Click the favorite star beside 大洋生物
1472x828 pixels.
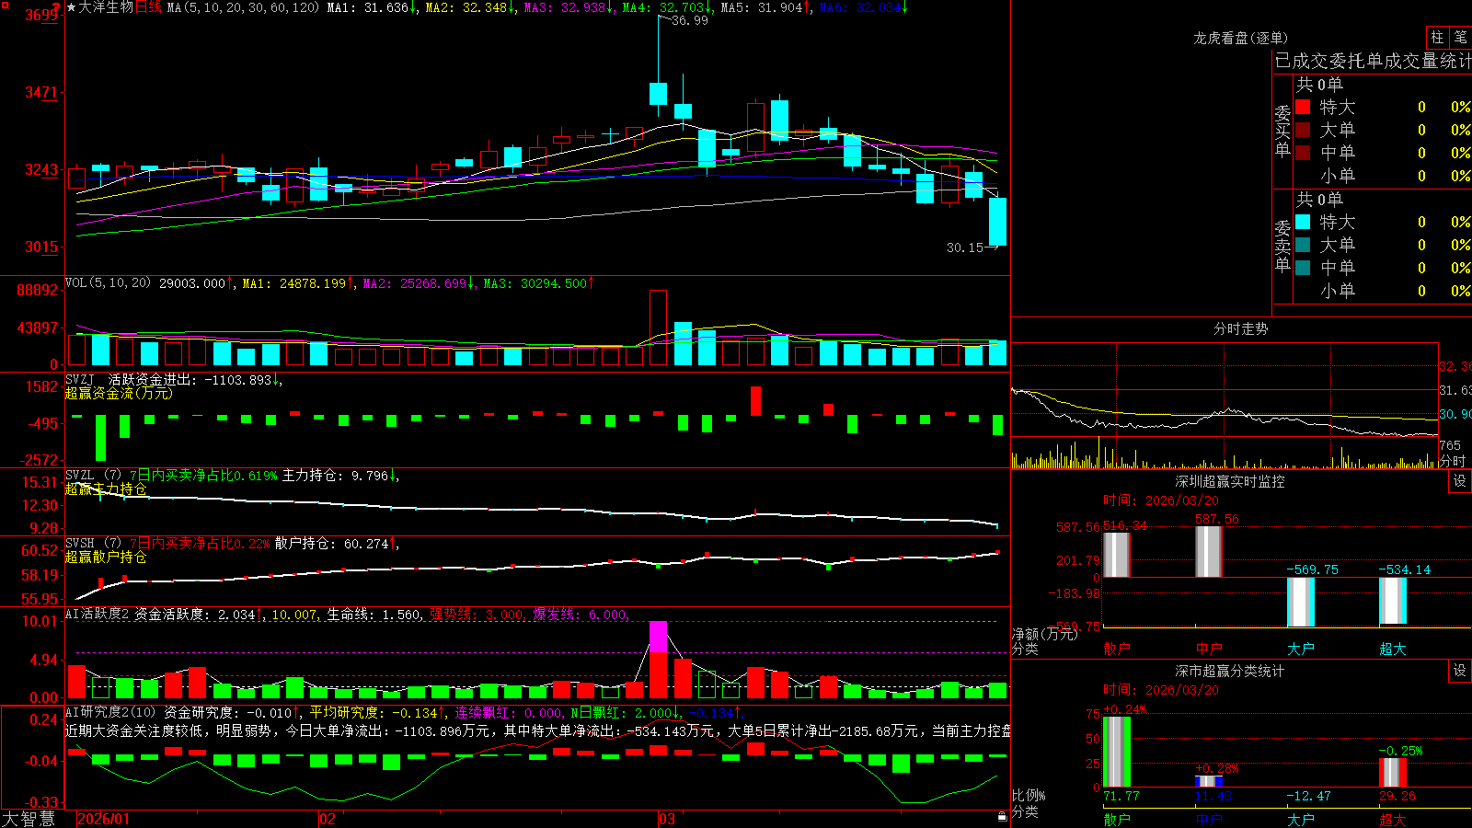point(71,7)
